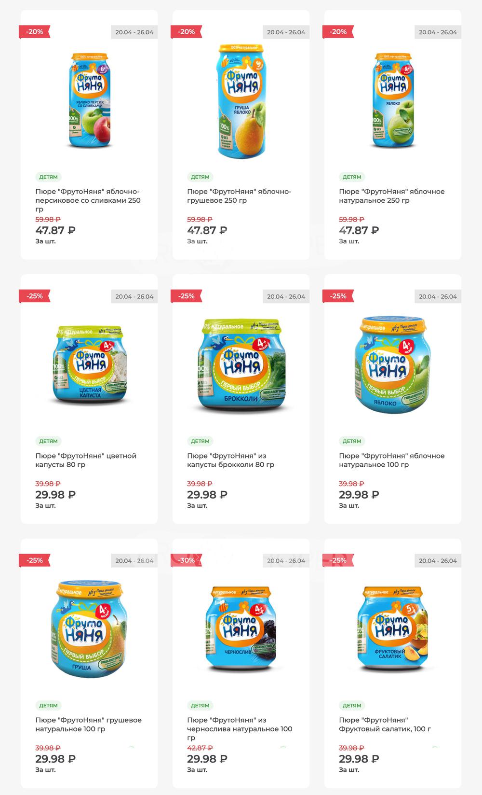Click the ДЕТЯМ tag on the Фруктовый салатик card
The height and width of the screenshot is (795, 482).
click(x=352, y=705)
